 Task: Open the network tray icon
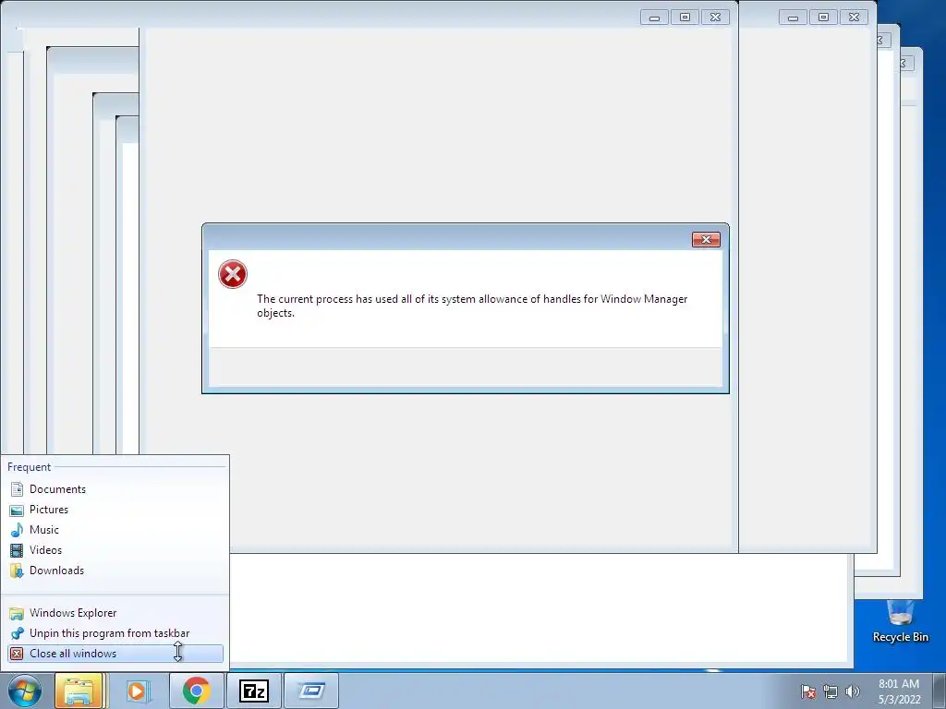(831, 691)
